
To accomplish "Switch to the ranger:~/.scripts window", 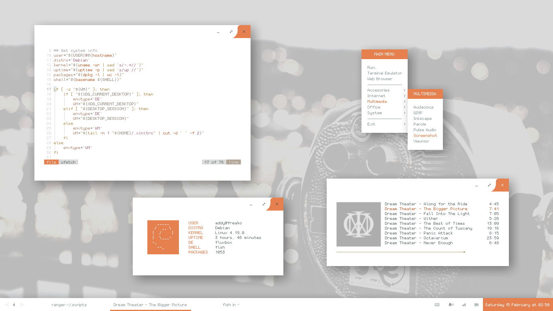I will click(69, 305).
